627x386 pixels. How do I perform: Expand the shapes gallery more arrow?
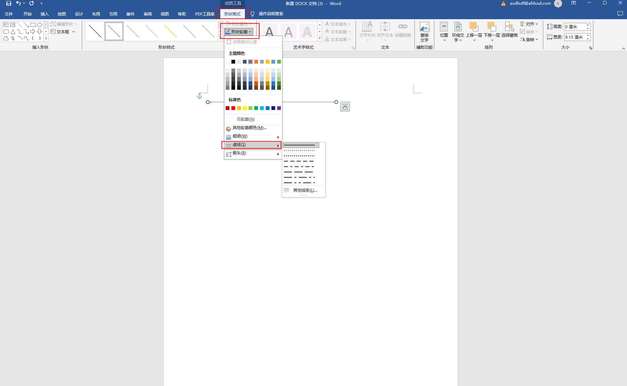click(x=46, y=39)
